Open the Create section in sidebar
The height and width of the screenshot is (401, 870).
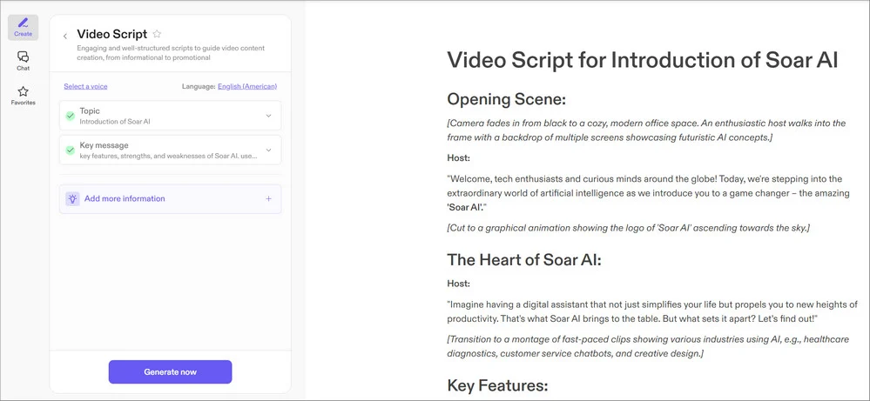(x=23, y=27)
